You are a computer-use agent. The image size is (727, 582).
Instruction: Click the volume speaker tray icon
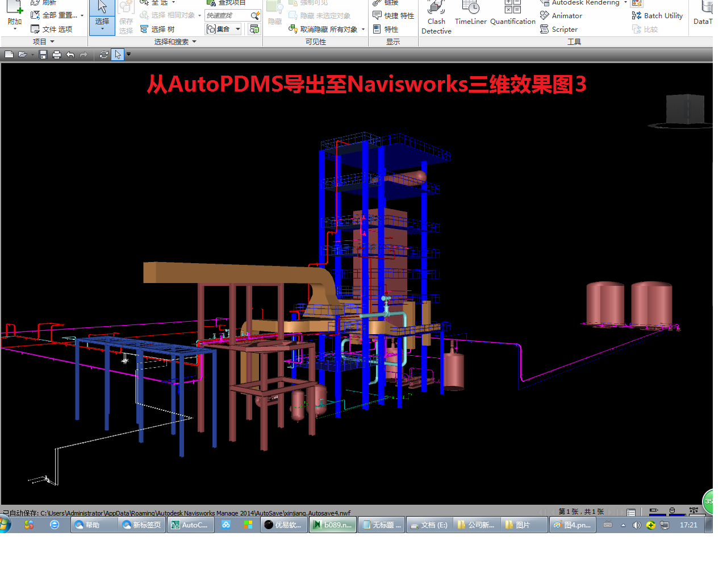[637, 525]
